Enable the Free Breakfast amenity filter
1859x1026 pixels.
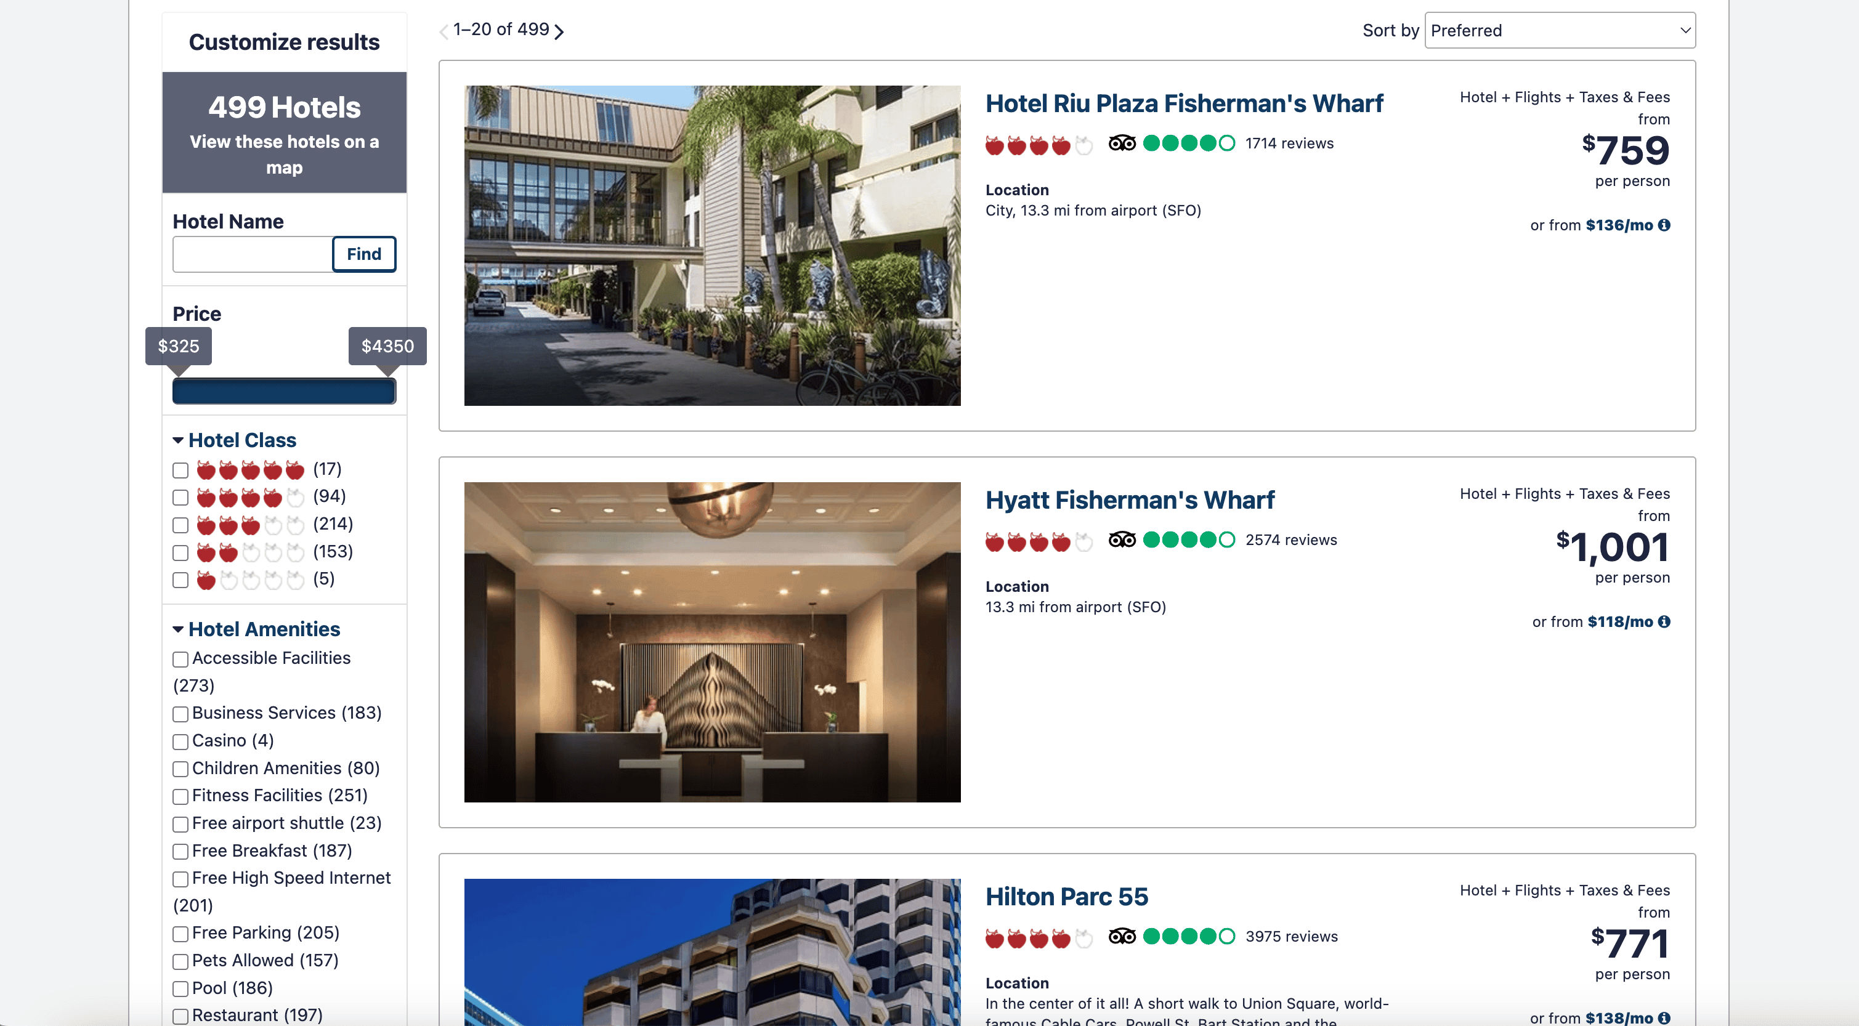point(180,851)
